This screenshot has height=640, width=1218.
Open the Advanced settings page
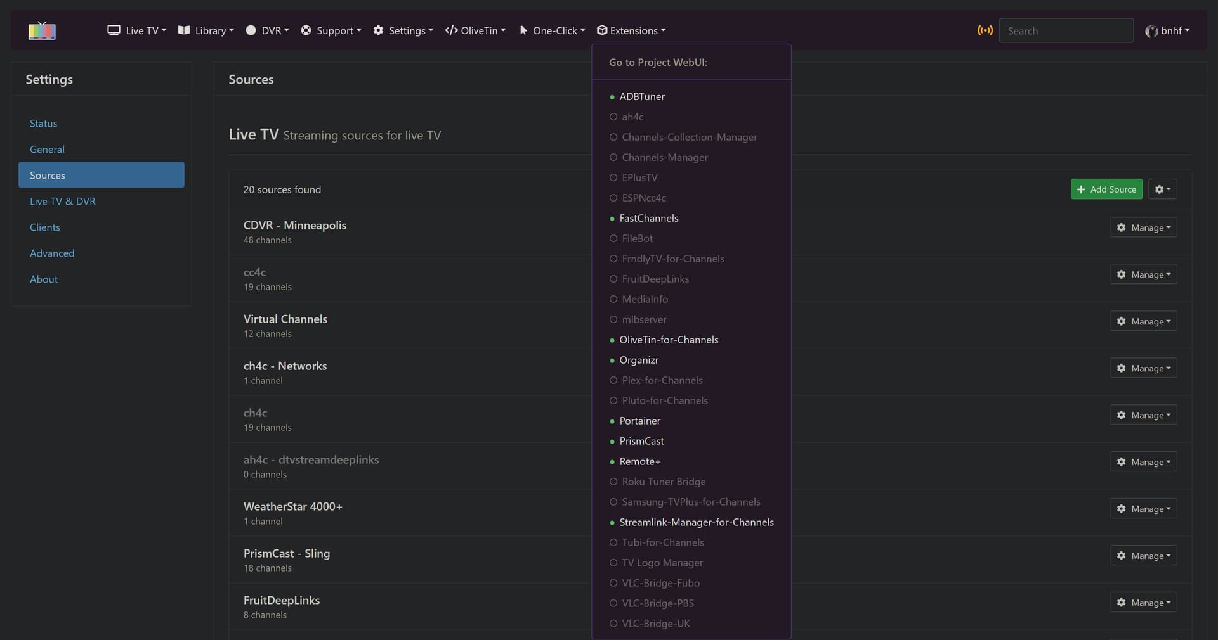[x=52, y=253]
